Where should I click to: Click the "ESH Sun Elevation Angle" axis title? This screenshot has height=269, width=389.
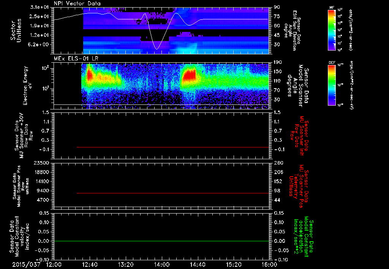coord(291,30)
